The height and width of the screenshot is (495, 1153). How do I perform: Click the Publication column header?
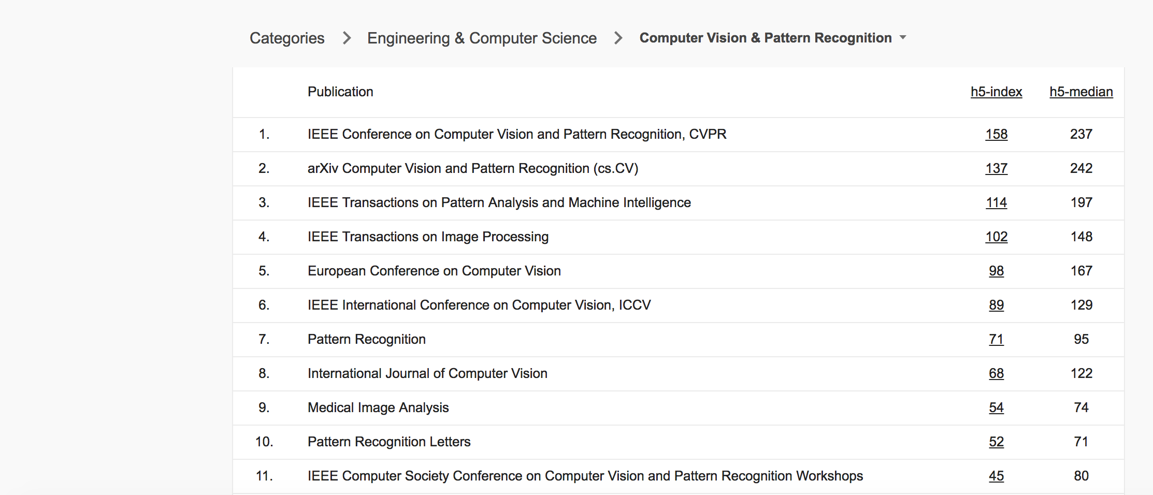tap(340, 92)
